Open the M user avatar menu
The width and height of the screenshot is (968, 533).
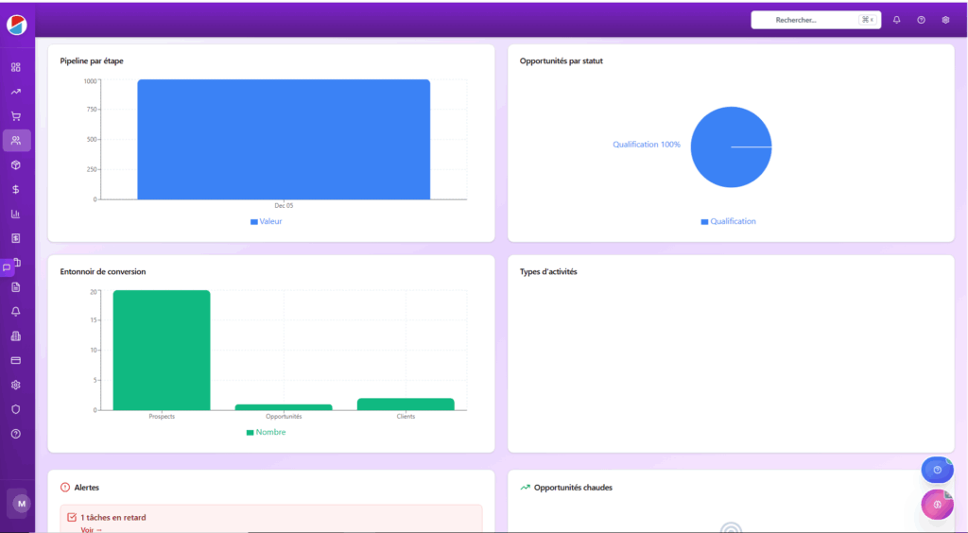(21, 504)
